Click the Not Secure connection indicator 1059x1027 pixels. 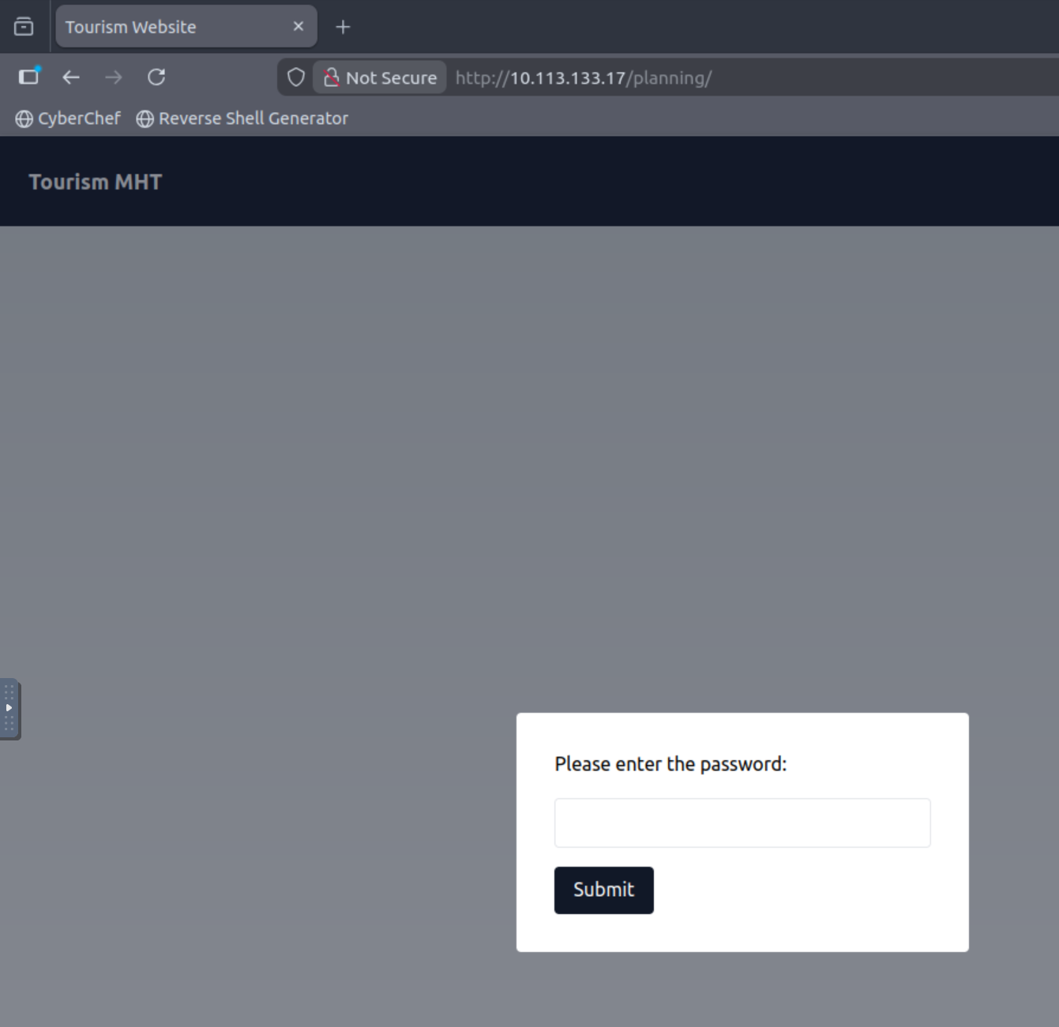[380, 77]
